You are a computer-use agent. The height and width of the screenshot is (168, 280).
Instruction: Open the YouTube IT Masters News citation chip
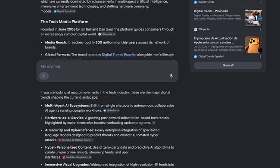[x=75, y=140]
